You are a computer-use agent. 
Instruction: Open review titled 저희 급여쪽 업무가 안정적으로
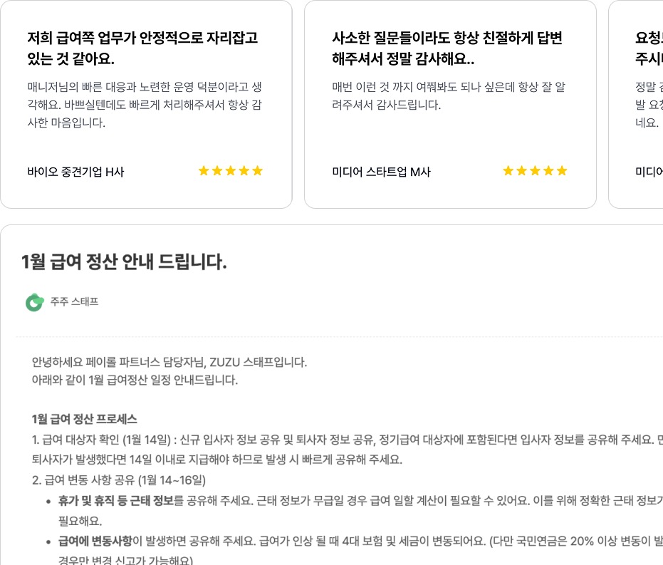(x=142, y=48)
